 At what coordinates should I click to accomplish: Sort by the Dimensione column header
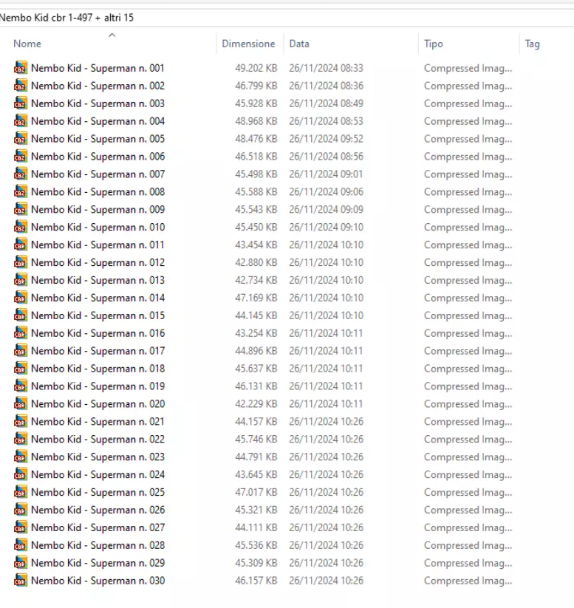pos(248,44)
